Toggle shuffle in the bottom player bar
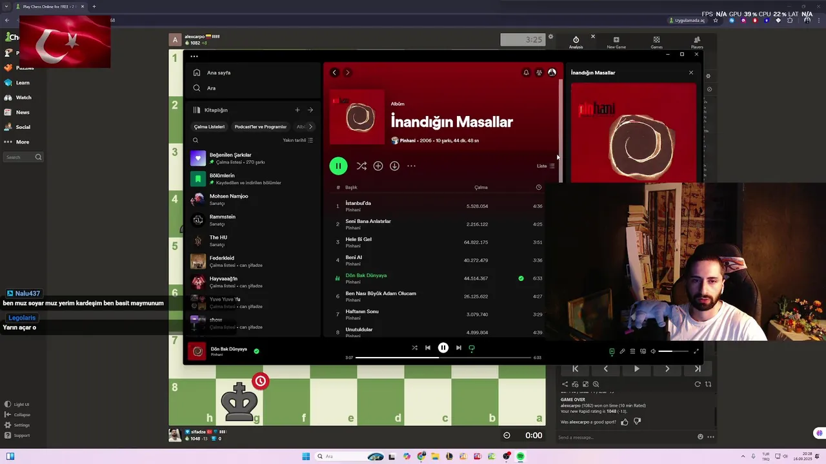Image resolution: width=826 pixels, height=464 pixels. pyautogui.click(x=414, y=348)
